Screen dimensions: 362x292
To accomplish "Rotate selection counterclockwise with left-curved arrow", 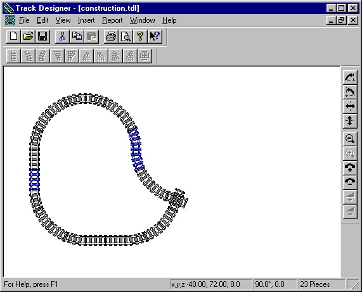I will point(350,92).
